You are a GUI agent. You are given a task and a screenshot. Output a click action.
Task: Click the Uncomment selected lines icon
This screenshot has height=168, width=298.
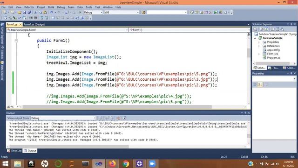tap(47, 18)
